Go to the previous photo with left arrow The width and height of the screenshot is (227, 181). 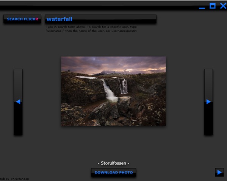[18, 102]
